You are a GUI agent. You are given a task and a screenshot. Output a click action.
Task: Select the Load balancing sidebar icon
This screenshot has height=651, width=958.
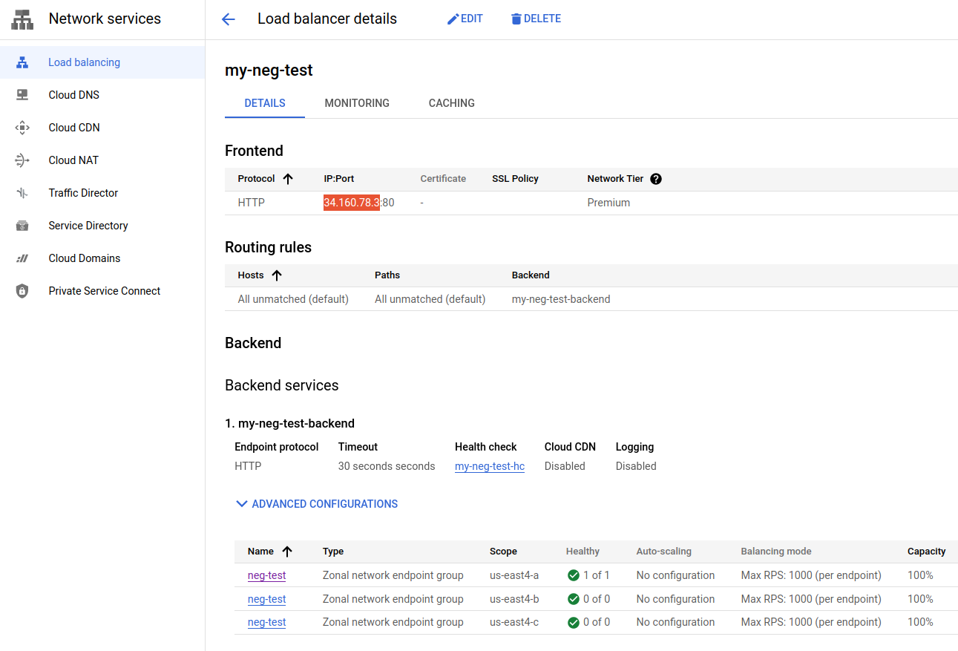(x=22, y=62)
